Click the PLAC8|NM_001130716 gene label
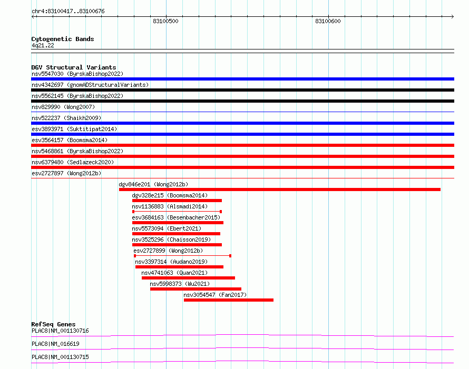The image size is (469, 369). point(60,331)
